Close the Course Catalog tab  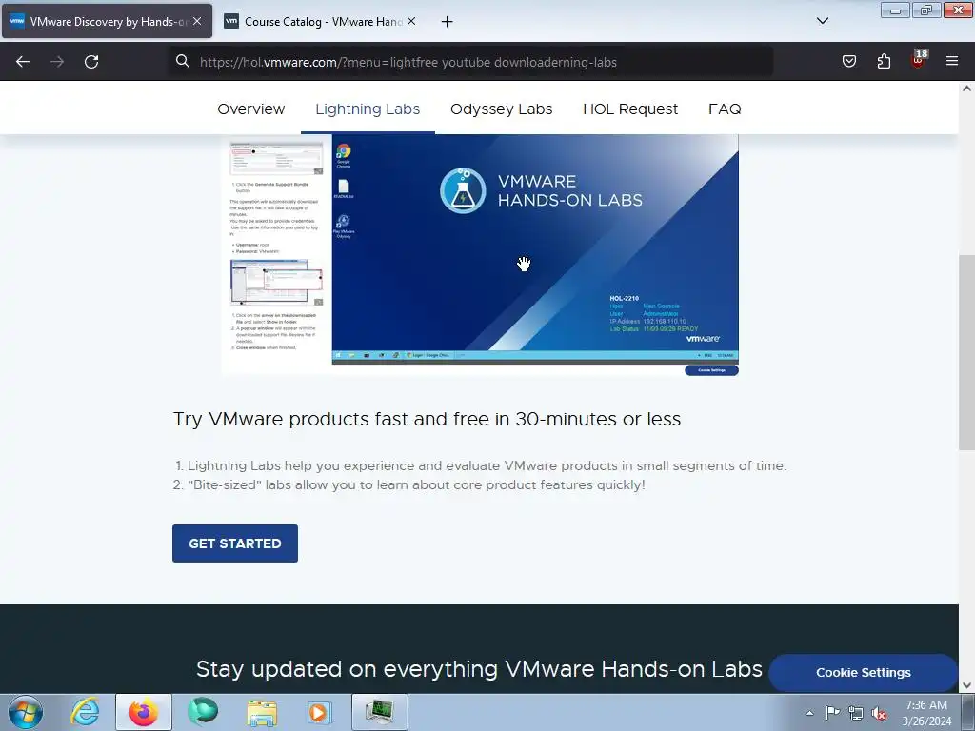pyautogui.click(x=411, y=21)
